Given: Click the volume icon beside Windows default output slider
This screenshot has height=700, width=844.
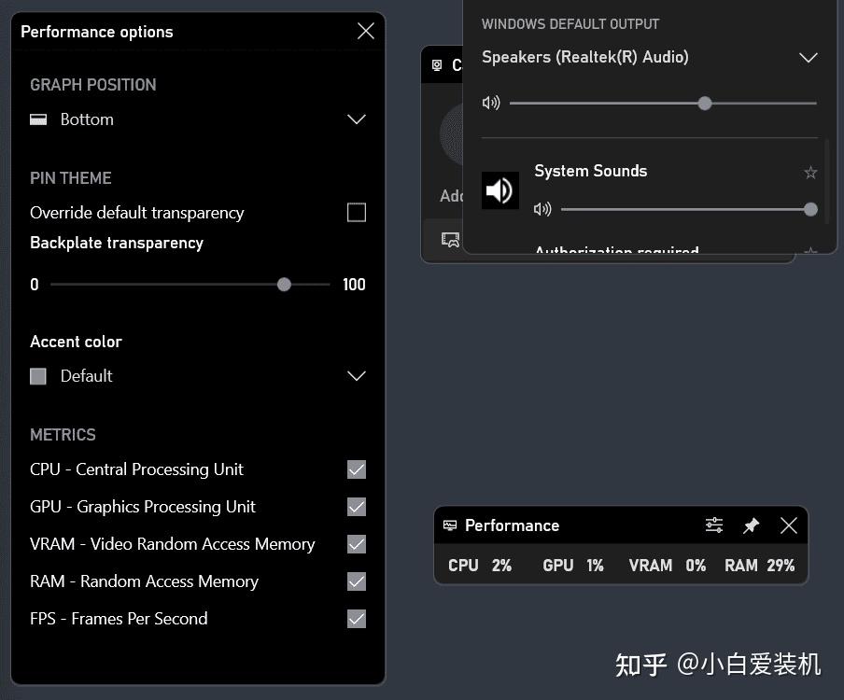Looking at the screenshot, I should (491, 103).
